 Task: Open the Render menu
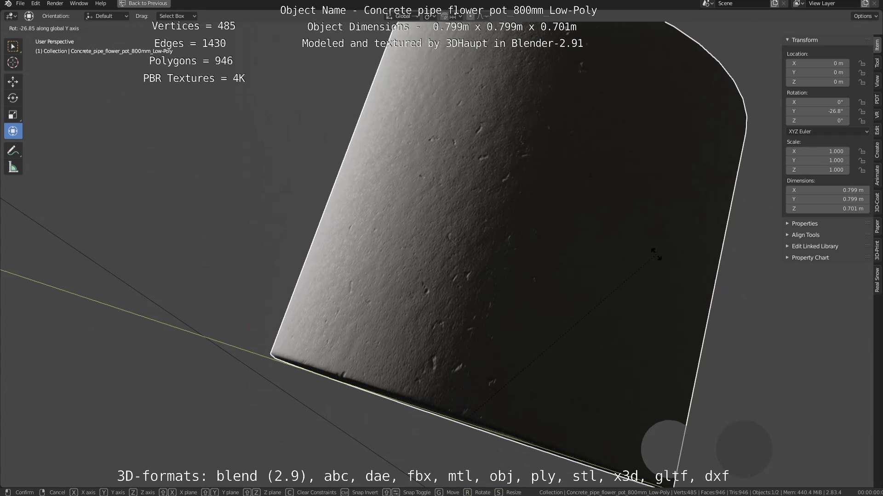coord(55,3)
